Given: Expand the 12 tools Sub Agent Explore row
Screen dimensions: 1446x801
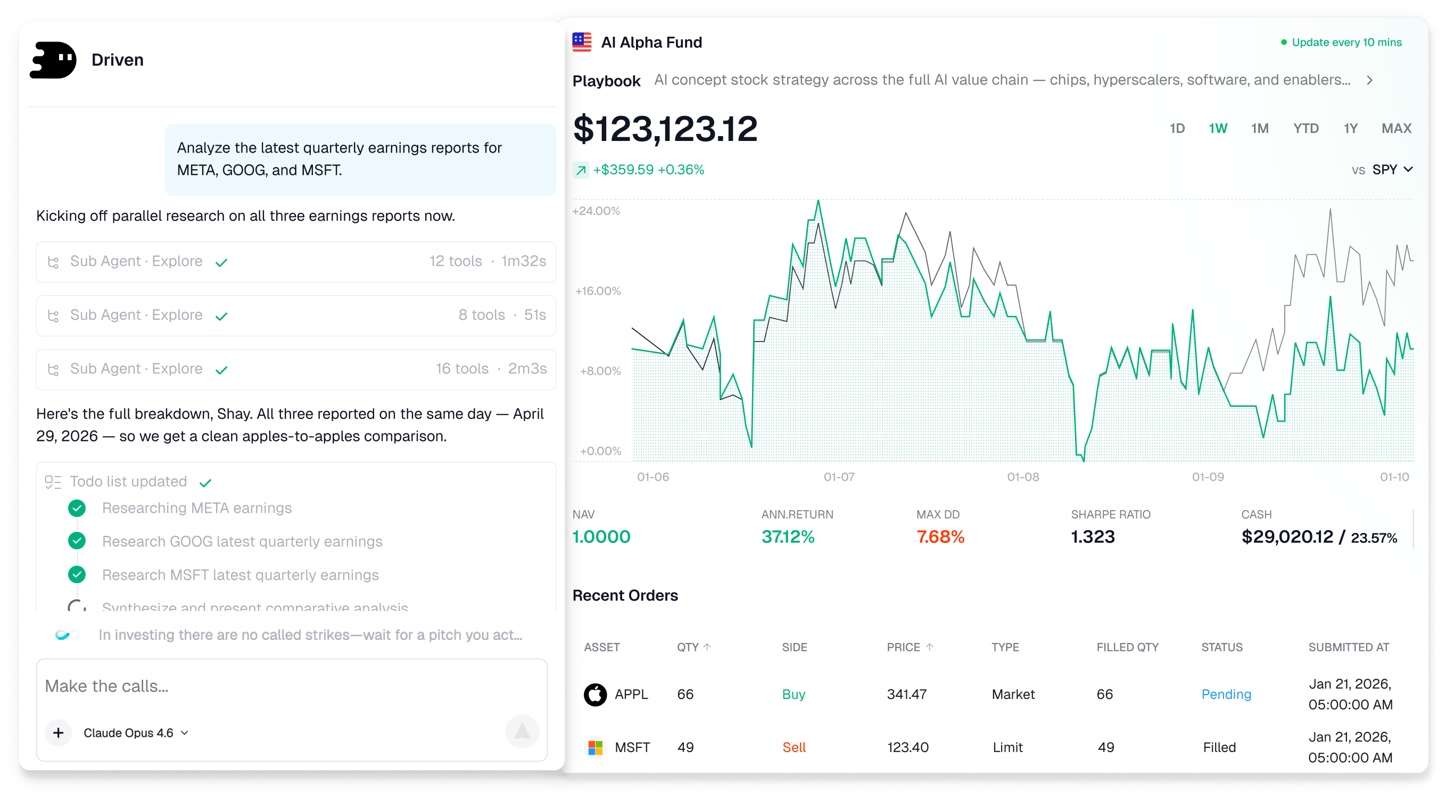Looking at the screenshot, I should point(296,262).
